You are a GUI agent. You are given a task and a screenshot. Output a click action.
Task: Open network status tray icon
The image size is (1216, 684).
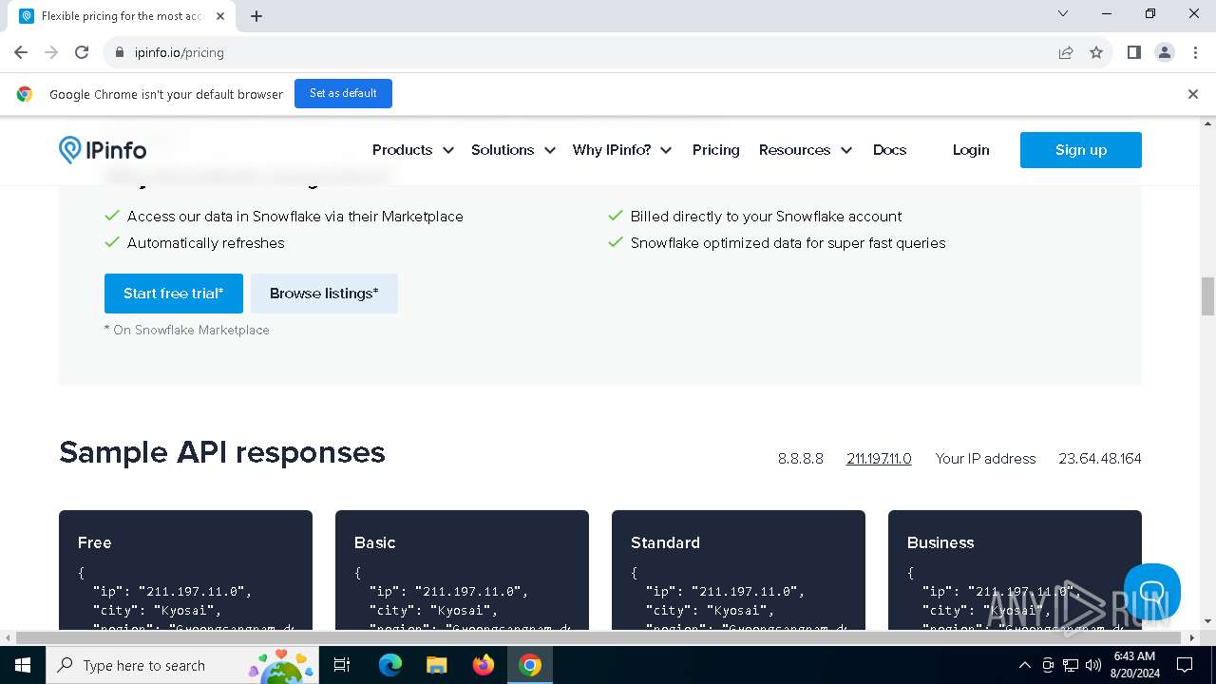[x=1071, y=665]
